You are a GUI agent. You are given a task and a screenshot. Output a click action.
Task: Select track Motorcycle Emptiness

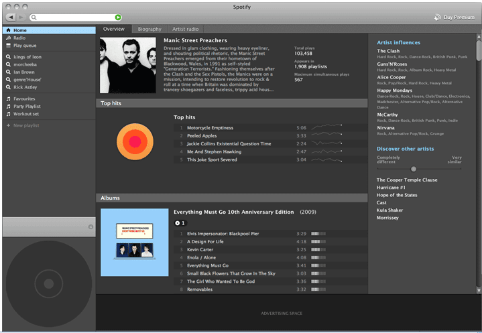pyautogui.click(x=271, y=128)
